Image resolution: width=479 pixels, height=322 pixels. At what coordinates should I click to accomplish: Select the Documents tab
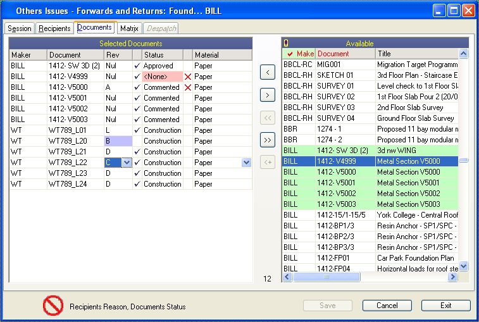pos(94,27)
